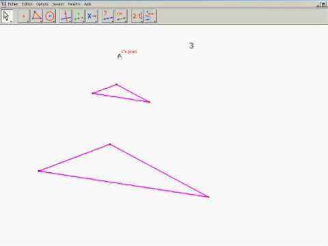Open the Measurement toolbox
Viewport: 328px width, 246px height.
[121, 16]
